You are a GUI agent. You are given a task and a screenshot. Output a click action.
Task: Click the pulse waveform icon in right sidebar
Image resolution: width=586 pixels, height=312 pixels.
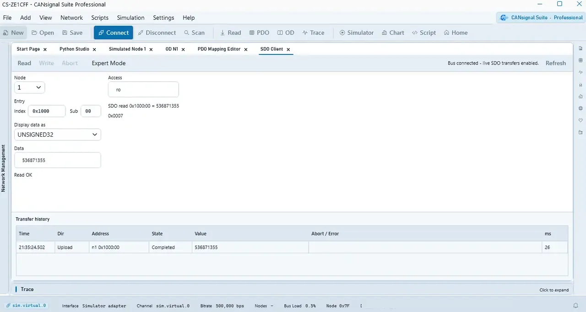click(581, 72)
